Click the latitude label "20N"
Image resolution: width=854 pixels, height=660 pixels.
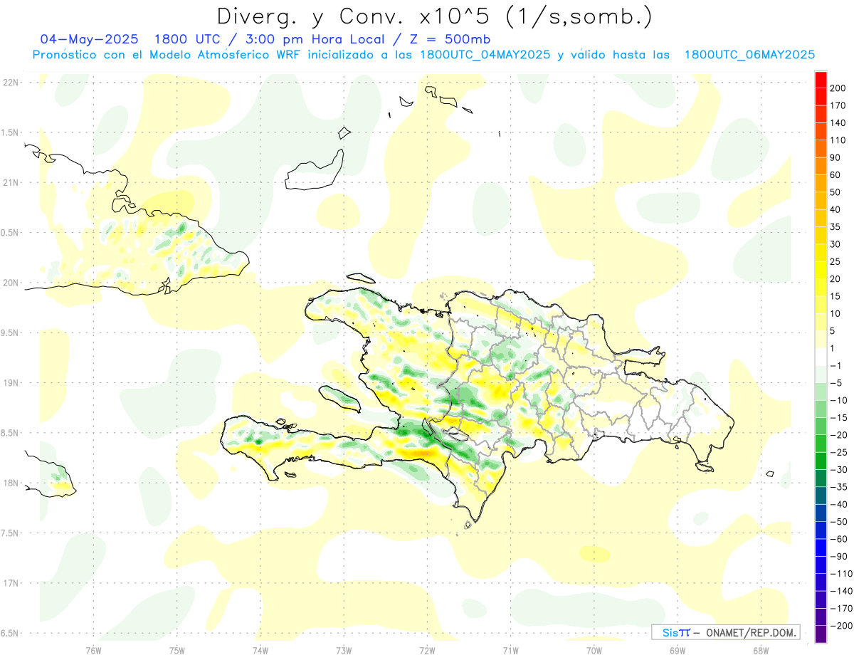11,283
